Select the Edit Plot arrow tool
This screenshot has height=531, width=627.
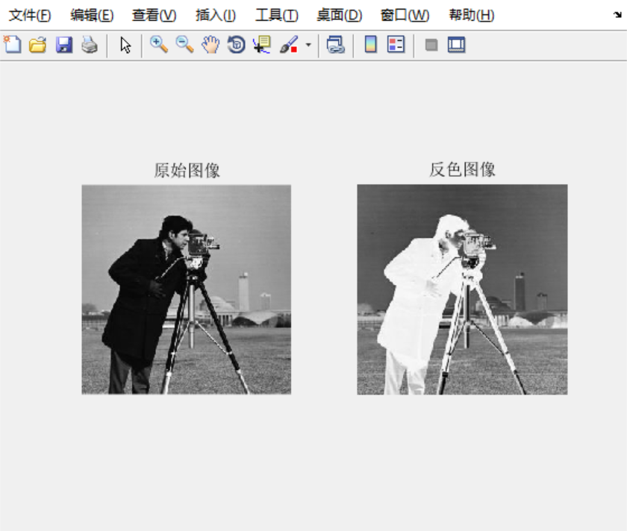tap(125, 45)
